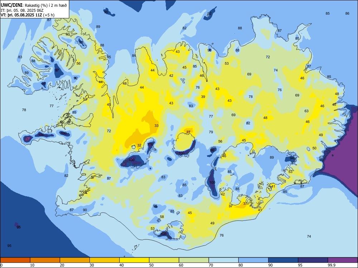Click the '84' humidity value on the map
Image resolution: width=358 pixels, height=268 pixels.
(134, 56)
